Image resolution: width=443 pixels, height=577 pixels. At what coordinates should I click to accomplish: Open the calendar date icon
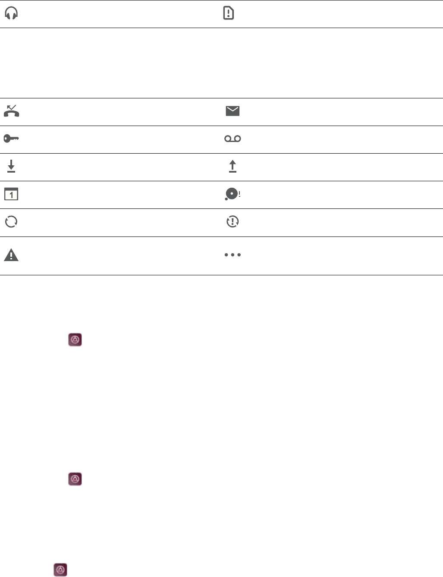[11, 194]
